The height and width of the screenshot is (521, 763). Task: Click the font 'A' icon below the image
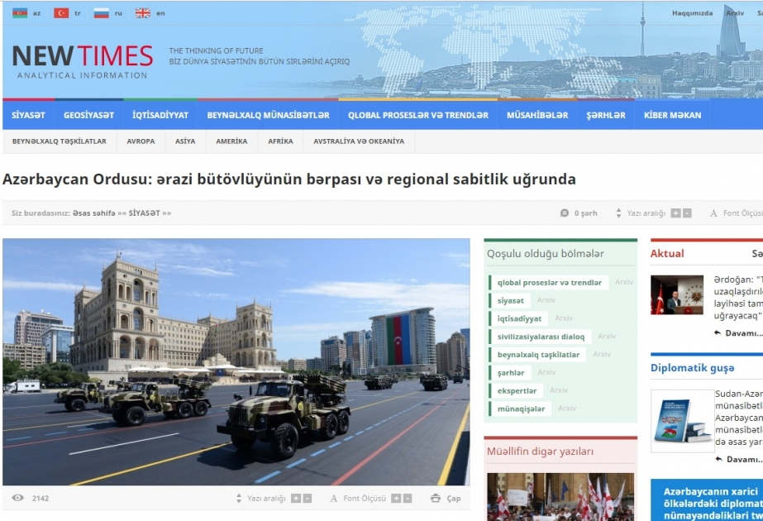[x=333, y=498]
